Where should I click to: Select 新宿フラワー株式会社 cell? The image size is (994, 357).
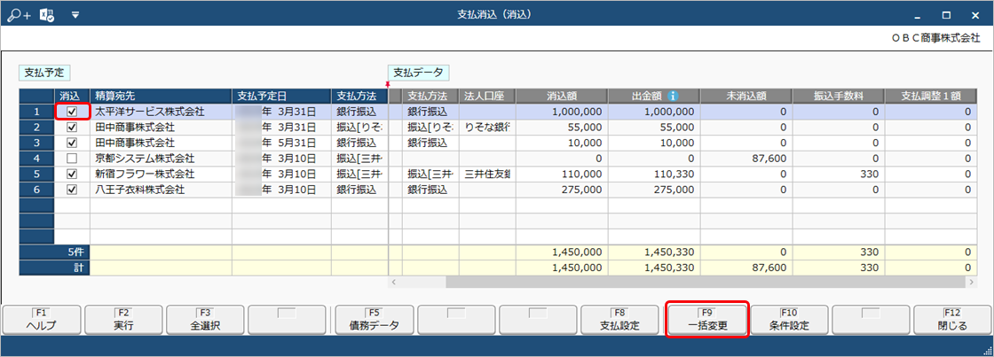click(161, 174)
